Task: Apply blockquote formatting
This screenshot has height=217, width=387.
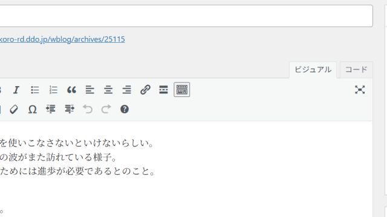Action: tap(71, 90)
